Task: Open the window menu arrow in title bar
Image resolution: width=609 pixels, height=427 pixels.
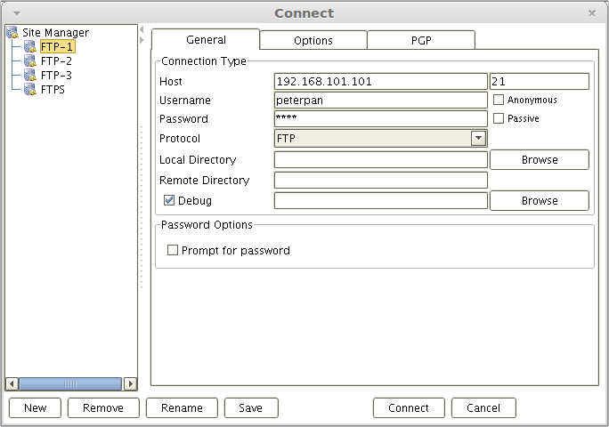Action: pyautogui.click(x=16, y=13)
